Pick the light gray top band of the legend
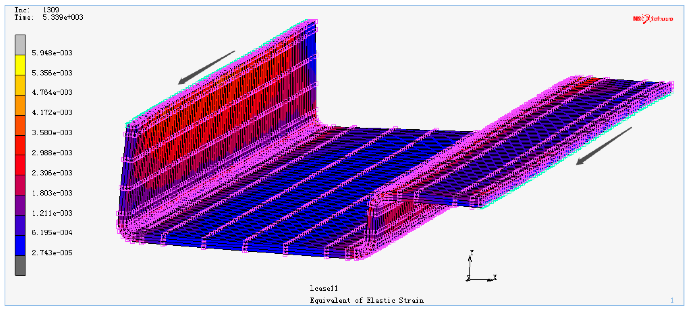This screenshot has width=689, height=310. [x=20, y=45]
